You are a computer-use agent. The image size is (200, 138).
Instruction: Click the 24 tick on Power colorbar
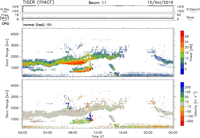coord(186,42)
